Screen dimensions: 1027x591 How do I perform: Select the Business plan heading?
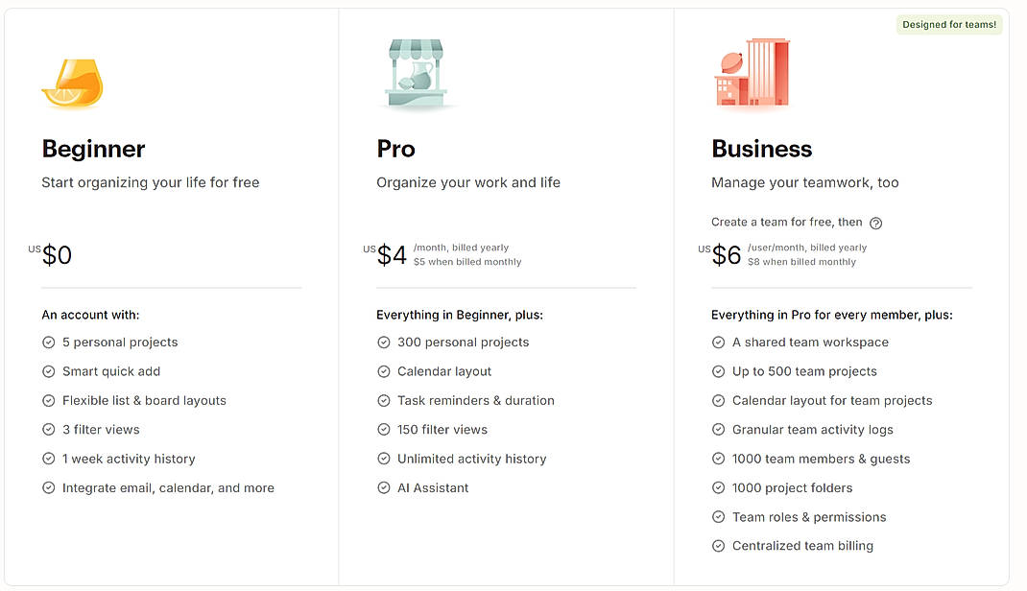(761, 149)
